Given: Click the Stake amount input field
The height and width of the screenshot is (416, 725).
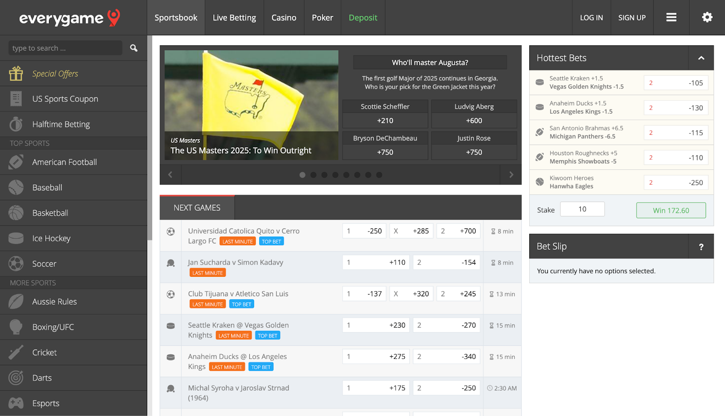Looking at the screenshot, I should click(582, 209).
